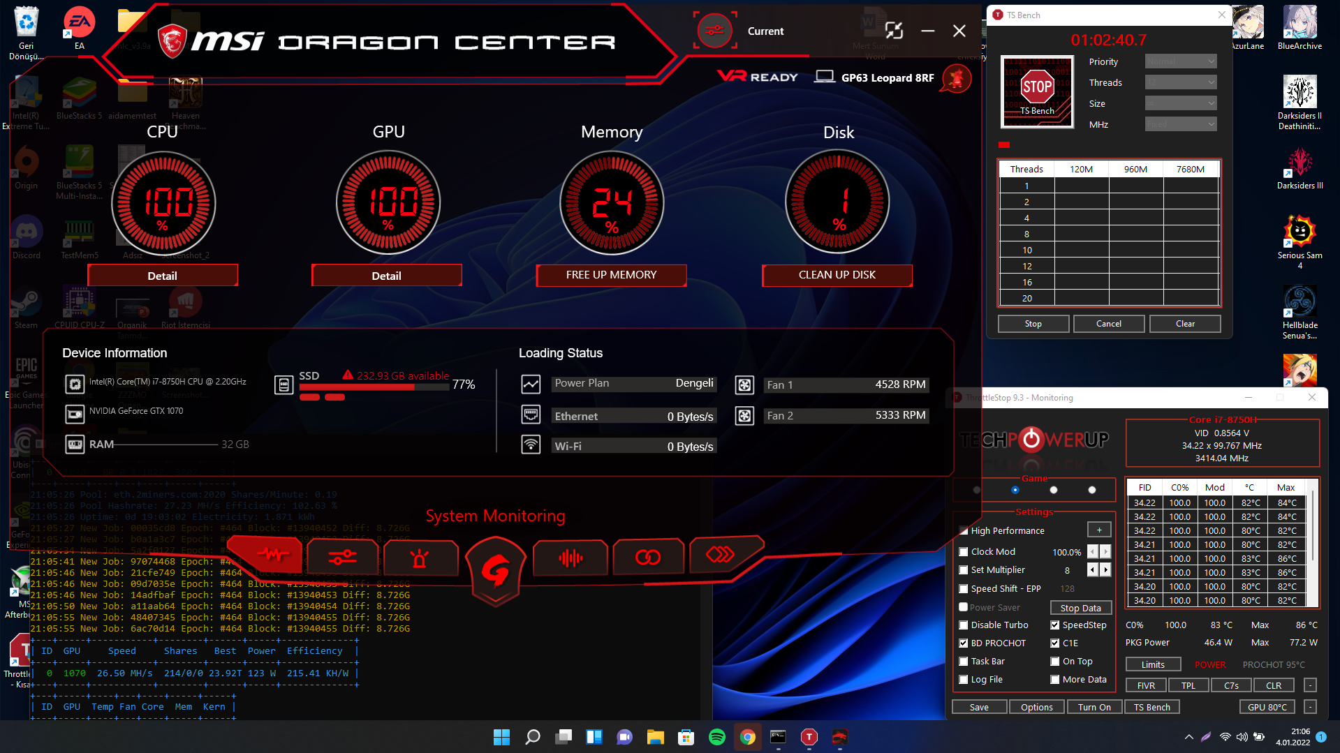Enable the Clock Mod checkbox
Screen dimensions: 1340x753
click(x=964, y=552)
